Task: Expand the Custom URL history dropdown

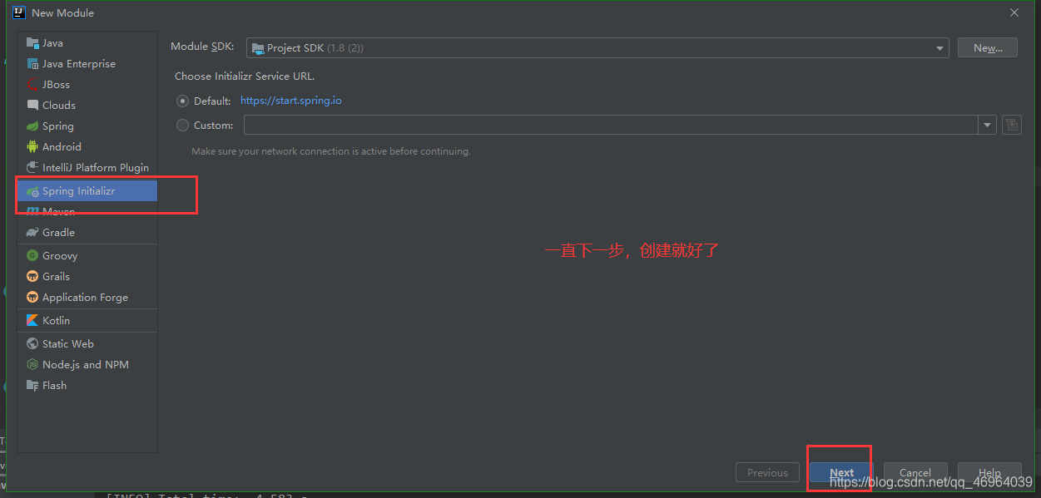Action: pos(988,125)
